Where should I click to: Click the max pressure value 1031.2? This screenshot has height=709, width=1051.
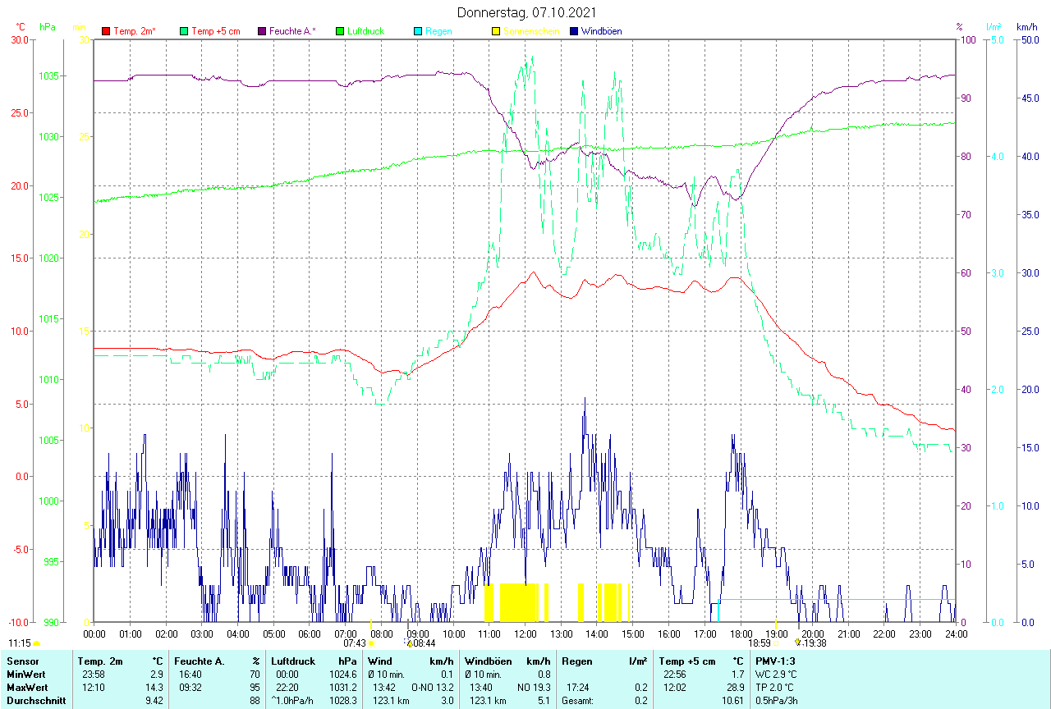(x=343, y=688)
